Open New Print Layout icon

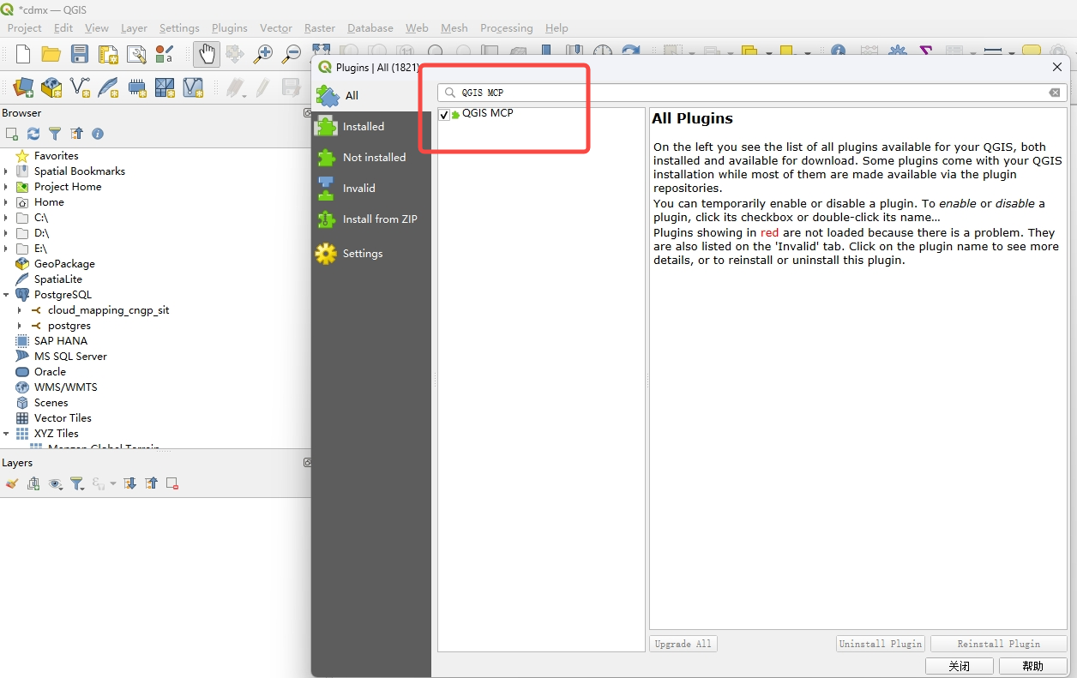point(108,55)
